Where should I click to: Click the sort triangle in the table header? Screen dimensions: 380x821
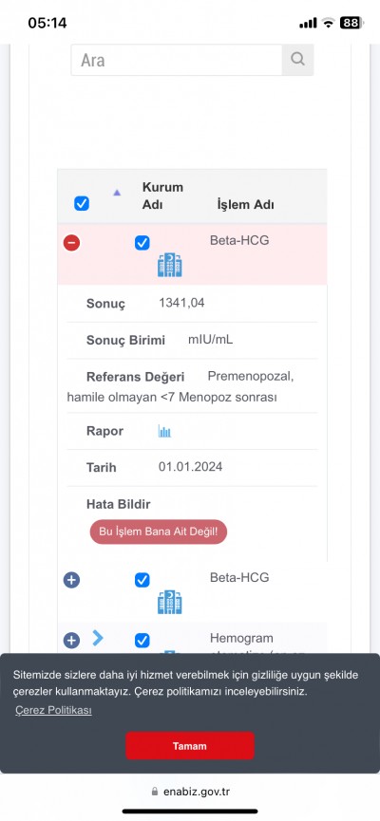click(117, 193)
